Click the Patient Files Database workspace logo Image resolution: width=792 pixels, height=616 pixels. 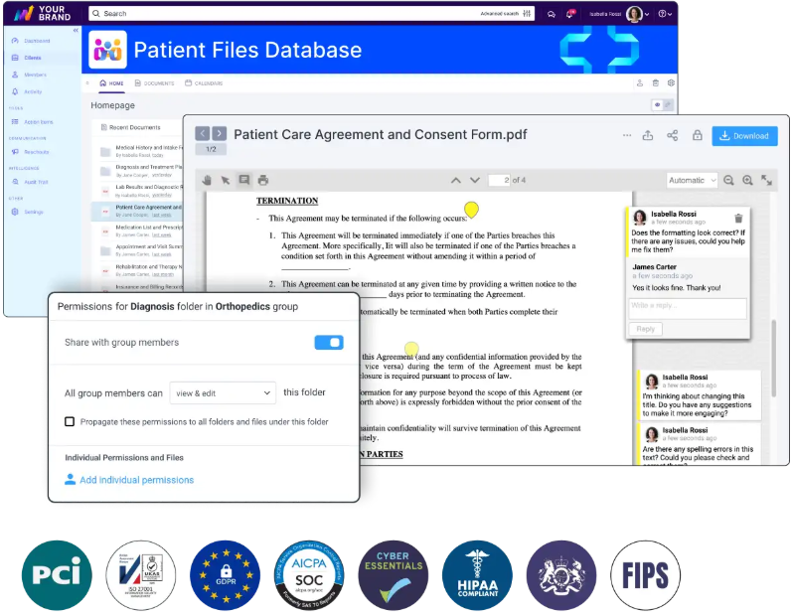tap(107, 50)
